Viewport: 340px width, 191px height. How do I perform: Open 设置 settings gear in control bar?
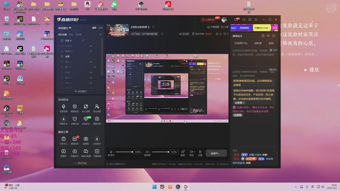click(200, 153)
